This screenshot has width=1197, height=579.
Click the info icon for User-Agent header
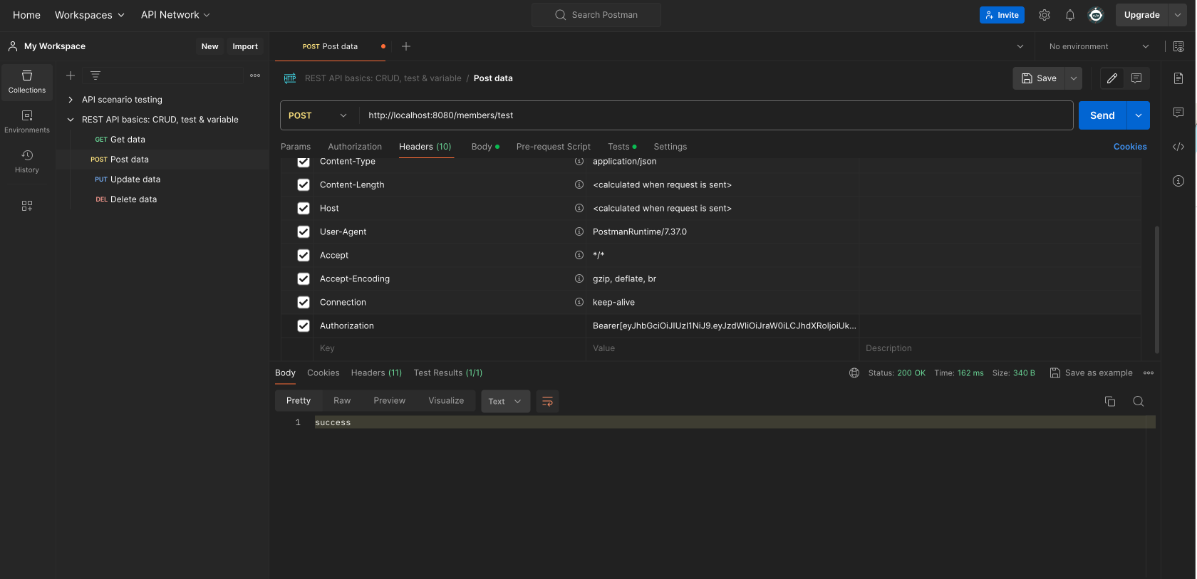click(579, 231)
